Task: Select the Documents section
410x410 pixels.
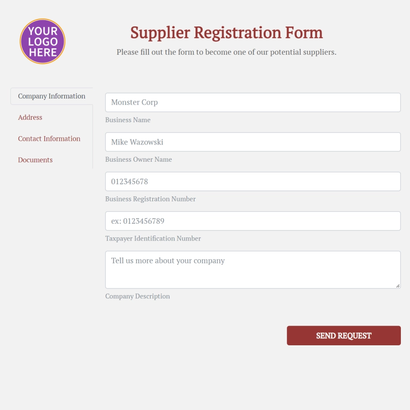Action: pyautogui.click(x=35, y=160)
